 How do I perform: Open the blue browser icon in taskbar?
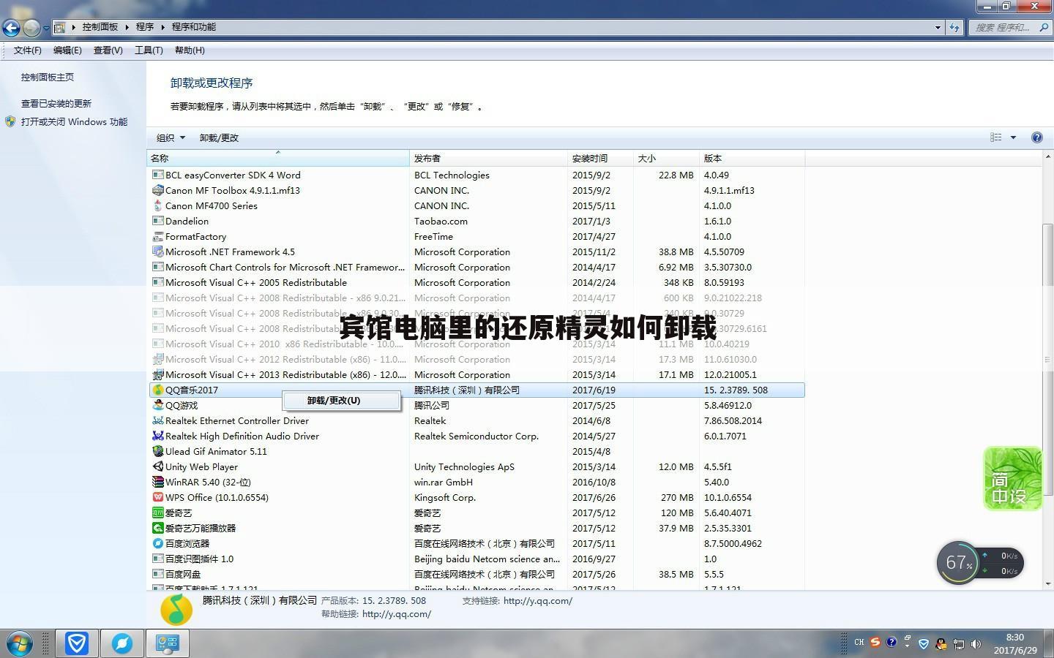click(122, 643)
